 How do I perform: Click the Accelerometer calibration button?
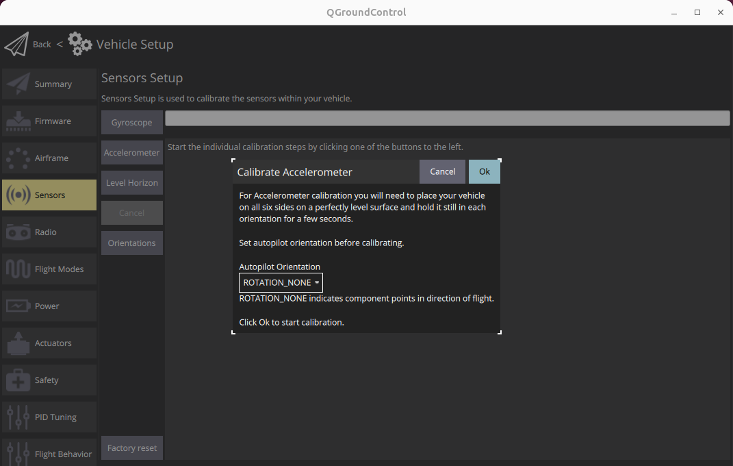click(x=132, y=153)
